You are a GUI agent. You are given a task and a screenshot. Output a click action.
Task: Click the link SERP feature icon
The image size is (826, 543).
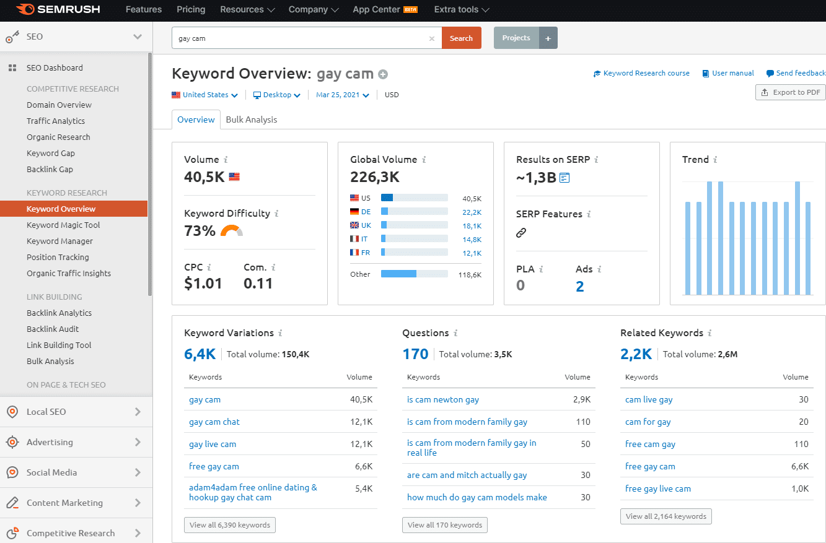coord(521,233)
